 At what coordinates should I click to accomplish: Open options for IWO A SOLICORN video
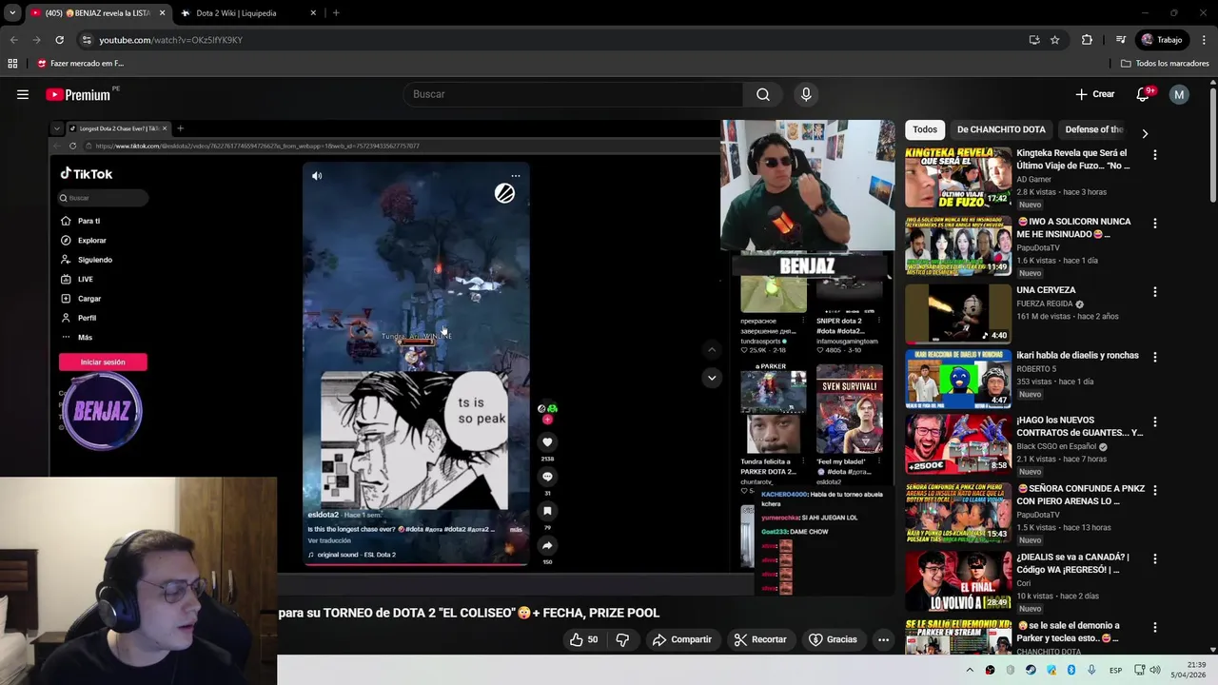tap(1155, 224)
